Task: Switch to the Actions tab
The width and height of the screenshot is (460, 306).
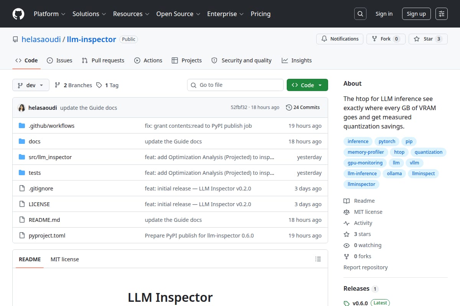Action: (148, 60)
